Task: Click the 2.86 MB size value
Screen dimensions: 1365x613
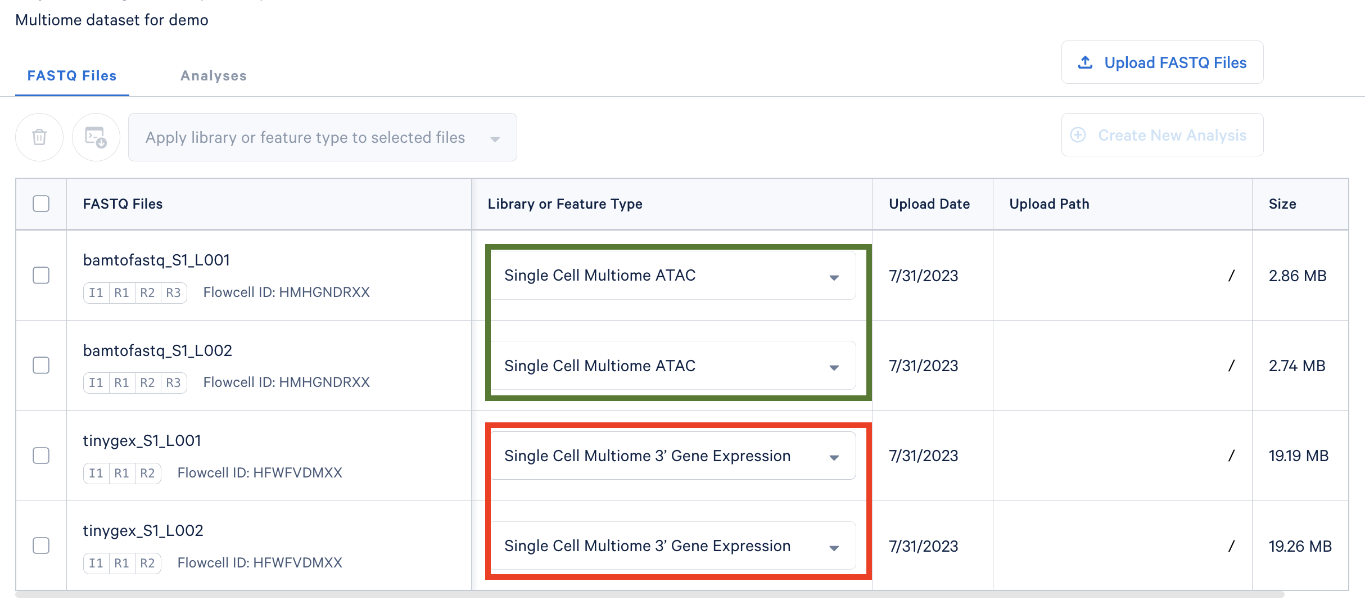Action: pyautogui.click(x=1298, y=276)
